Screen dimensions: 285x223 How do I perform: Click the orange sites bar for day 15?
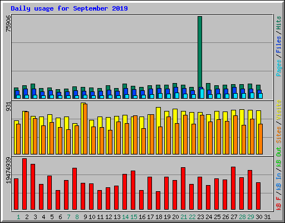pos(135,135)
